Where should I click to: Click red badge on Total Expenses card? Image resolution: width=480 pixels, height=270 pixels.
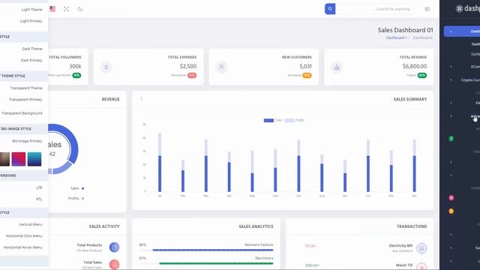pyautogui.click(x=192, y=75)
